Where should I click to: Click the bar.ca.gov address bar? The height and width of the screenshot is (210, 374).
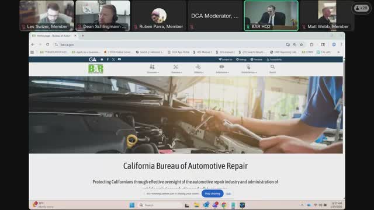pos(167,44)
